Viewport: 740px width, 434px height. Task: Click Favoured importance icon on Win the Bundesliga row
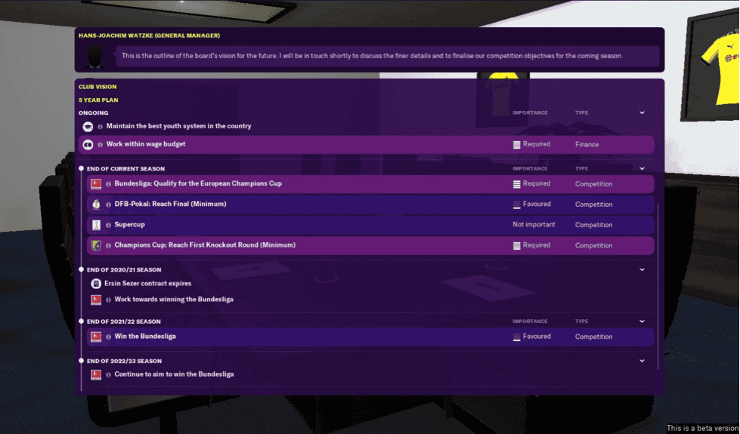coord(517,337)
